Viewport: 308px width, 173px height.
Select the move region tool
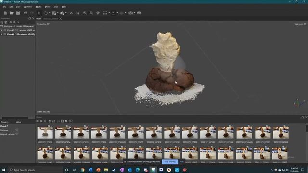point(54,13)
